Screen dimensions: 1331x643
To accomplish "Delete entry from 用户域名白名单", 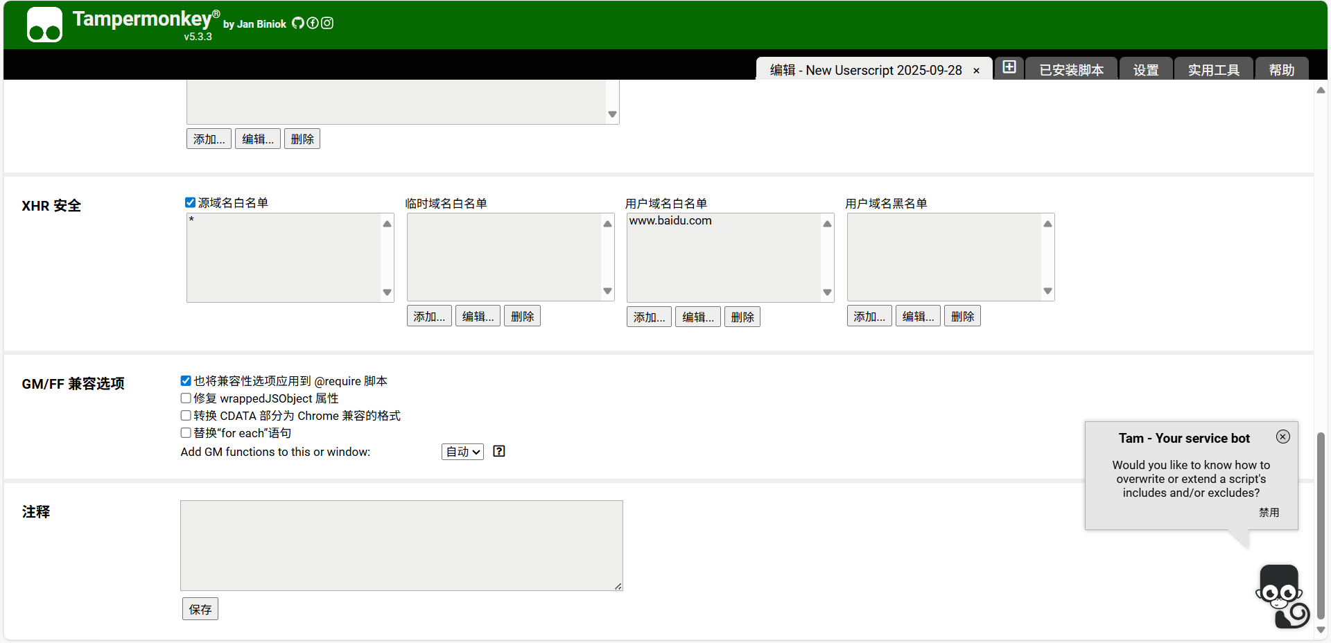I will tap(742, 317).
